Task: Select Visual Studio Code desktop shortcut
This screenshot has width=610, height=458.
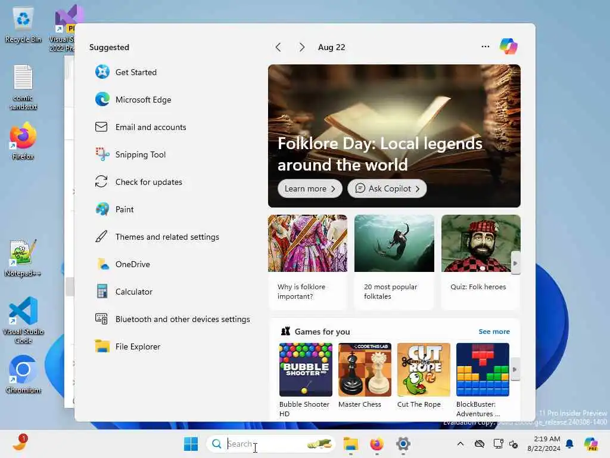Action: [23, 320]
